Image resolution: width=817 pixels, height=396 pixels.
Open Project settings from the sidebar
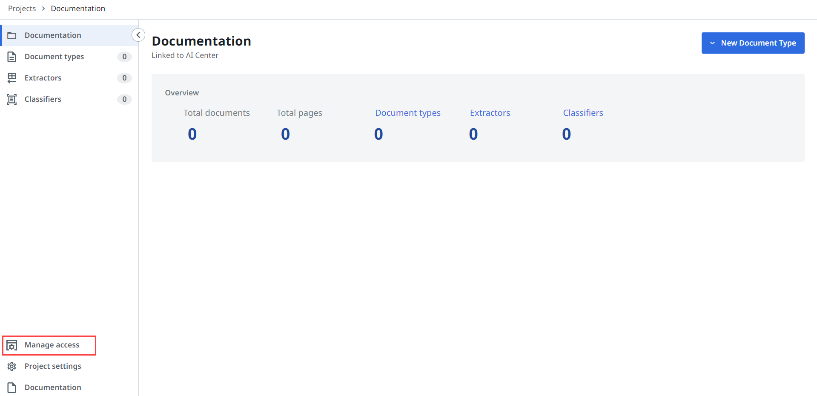53,366
